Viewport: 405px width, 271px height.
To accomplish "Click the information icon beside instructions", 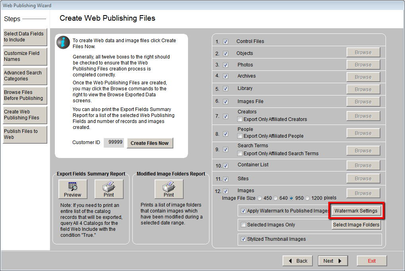I will pos(63,42).
